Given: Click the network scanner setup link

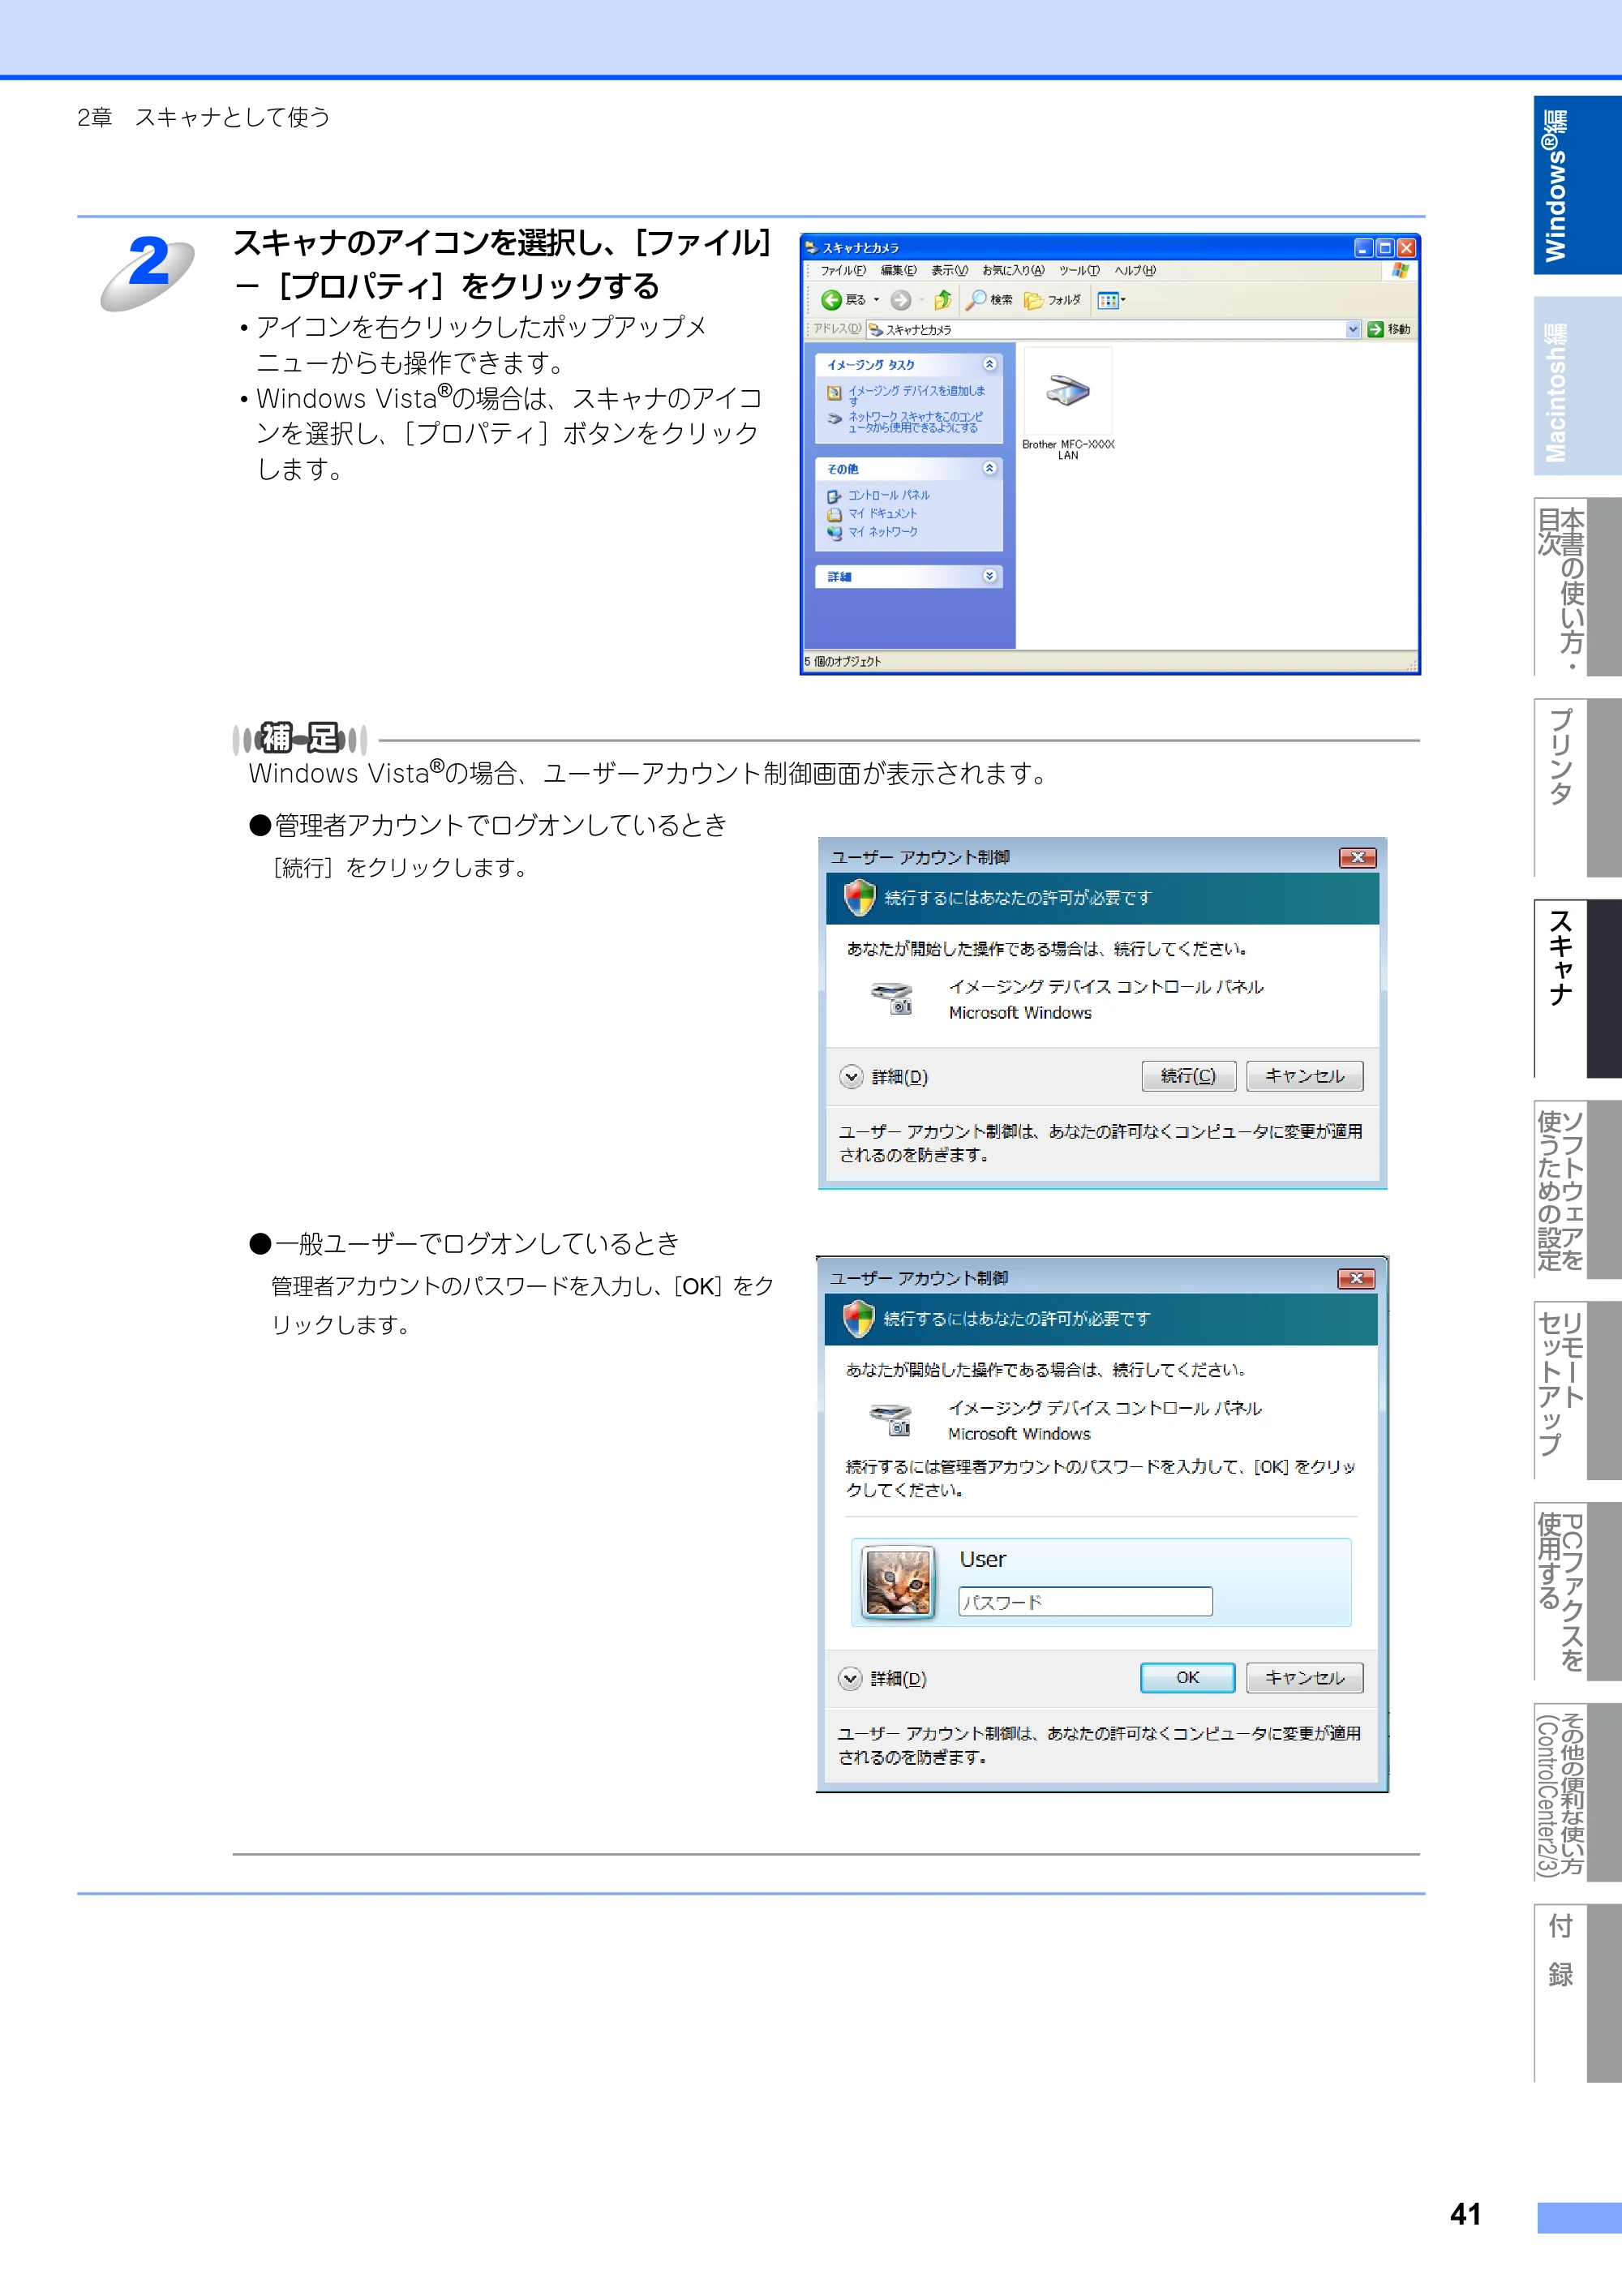Looking at the screenshot, I should click(x=915, y=422).
